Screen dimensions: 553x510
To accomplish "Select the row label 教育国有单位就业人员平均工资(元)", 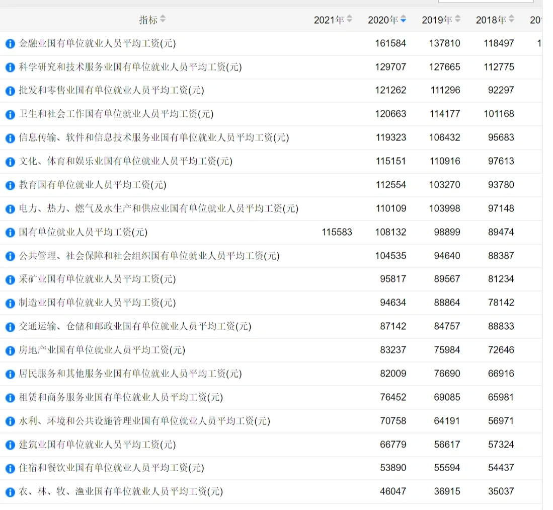I will 93,185.
